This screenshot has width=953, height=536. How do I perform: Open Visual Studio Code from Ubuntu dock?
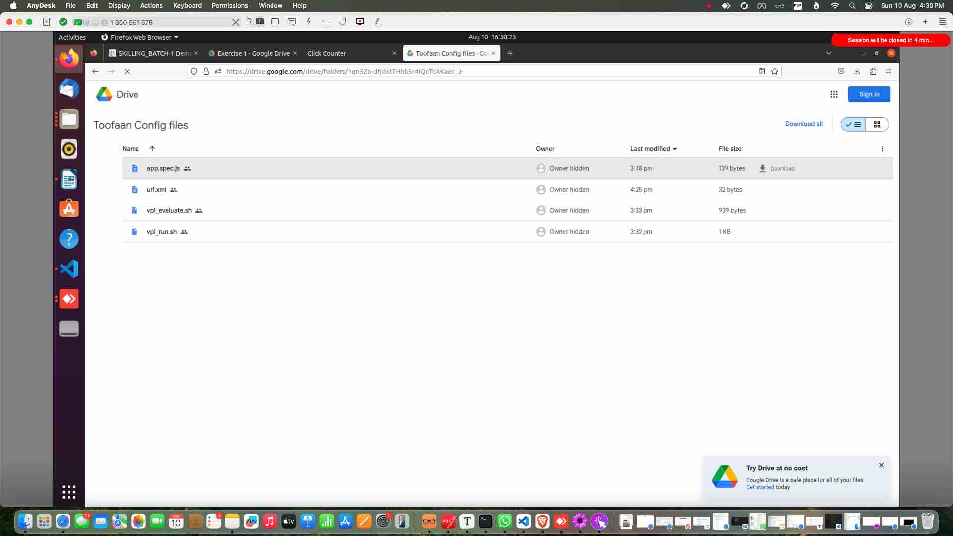point(69,269)
